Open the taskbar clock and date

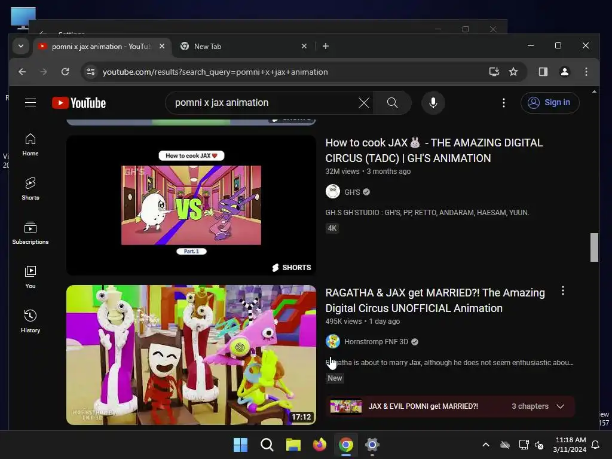click(x=570, y=445)
